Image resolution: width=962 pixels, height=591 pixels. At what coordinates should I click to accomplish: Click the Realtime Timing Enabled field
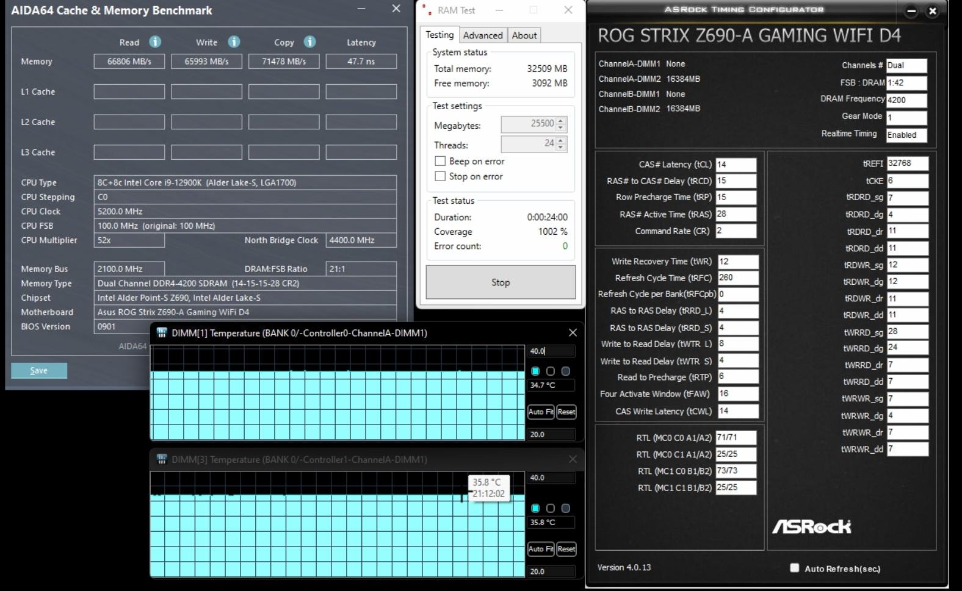point(906,135)
